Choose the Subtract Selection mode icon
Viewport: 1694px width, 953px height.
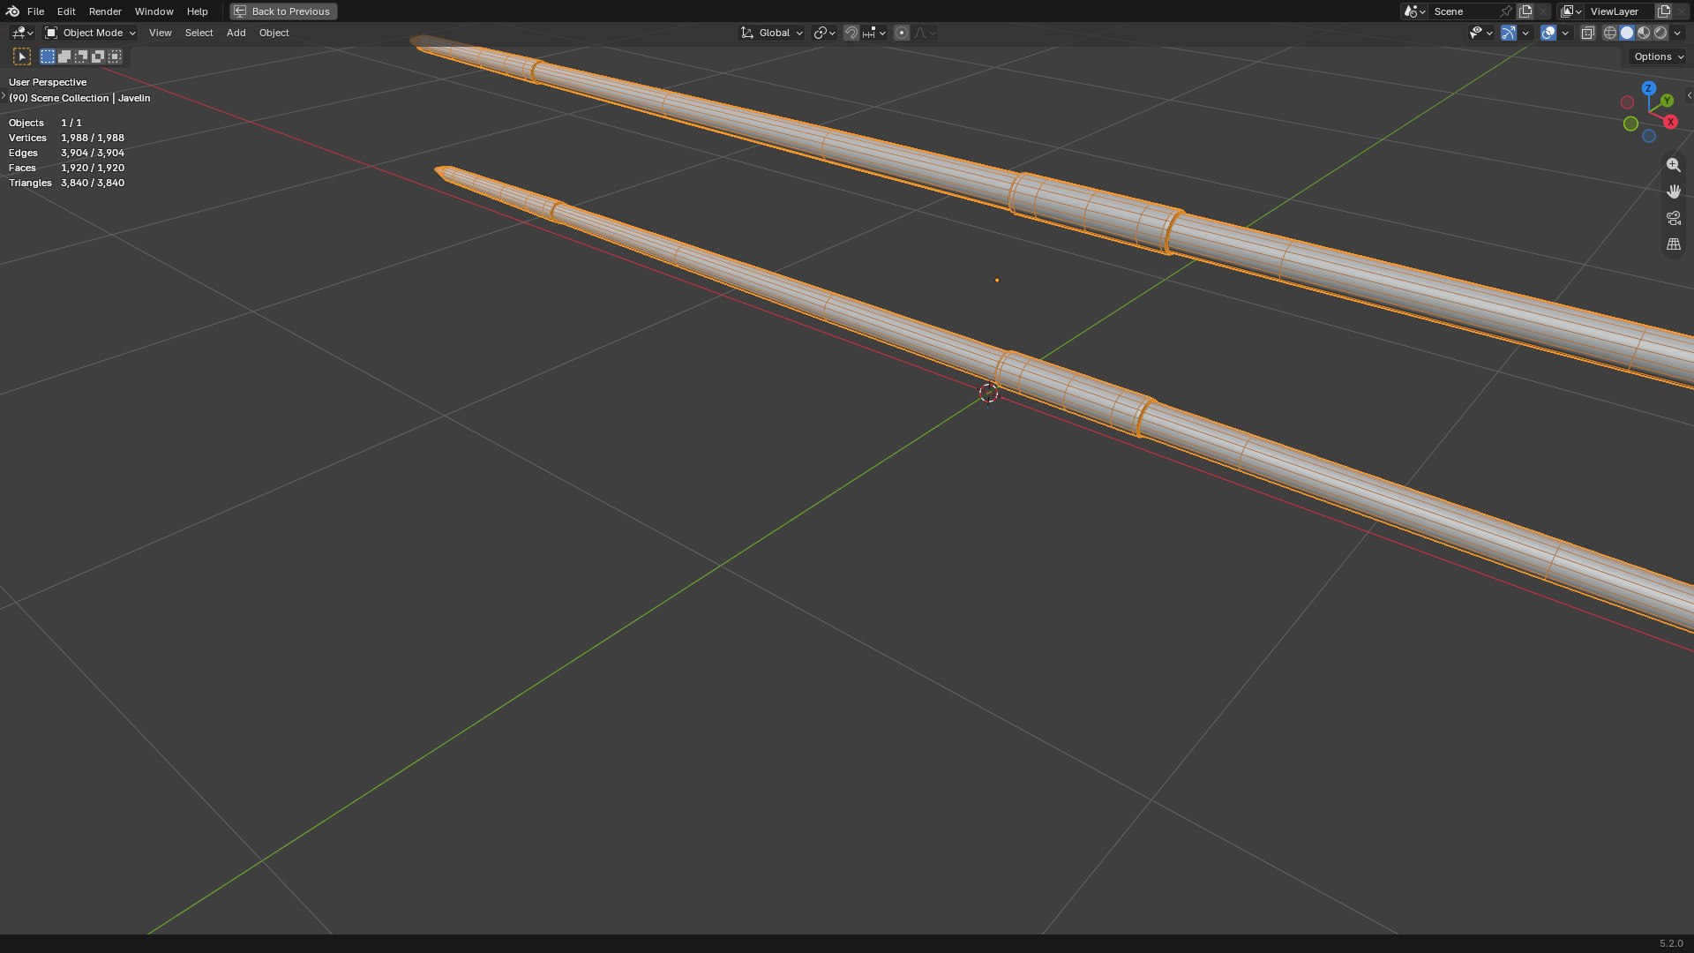pos(81,56)
